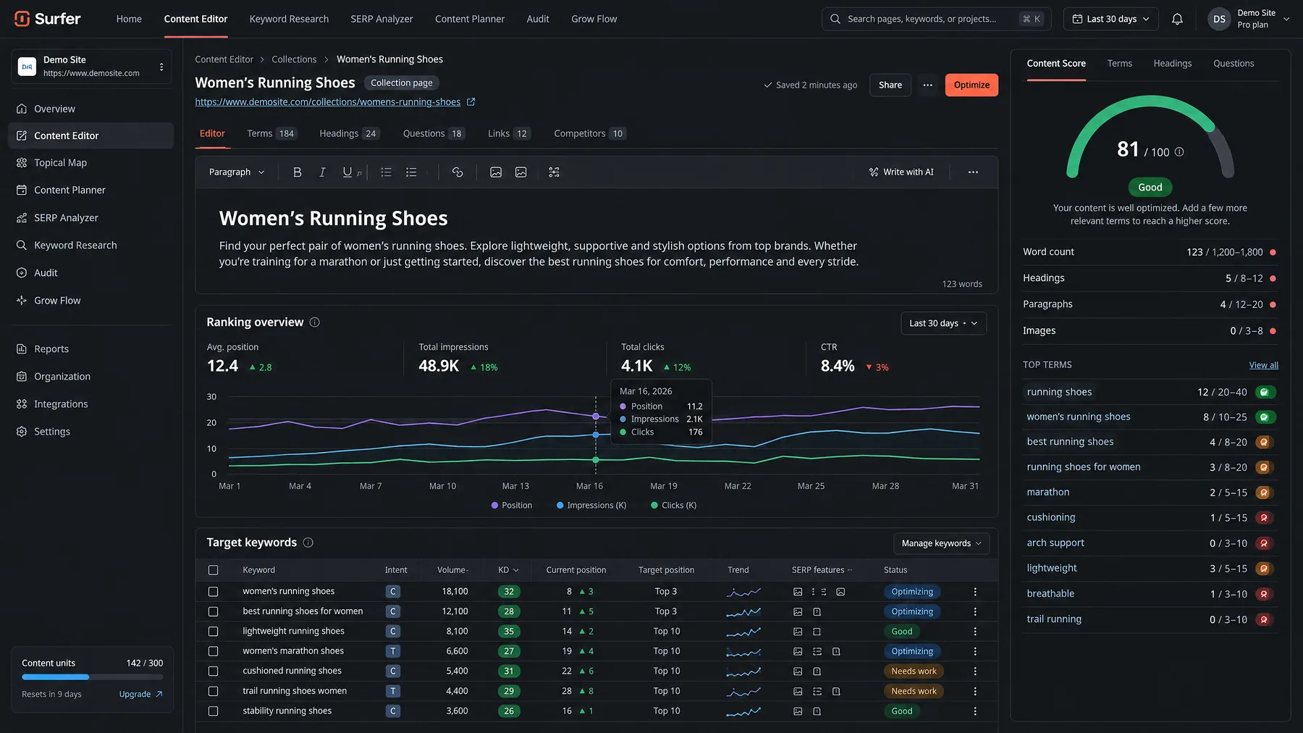This screenshot has width=1303, height=733.
Task: Open Demo Site options three-dot menu
Action: point(161,67)
